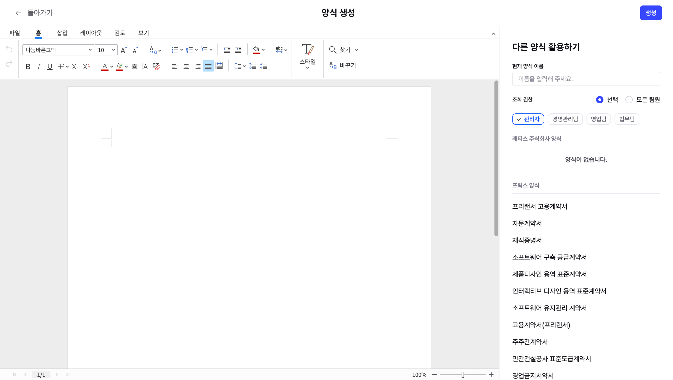
Task: Click the undo arrow icon
Action: (x=9, y=49)
